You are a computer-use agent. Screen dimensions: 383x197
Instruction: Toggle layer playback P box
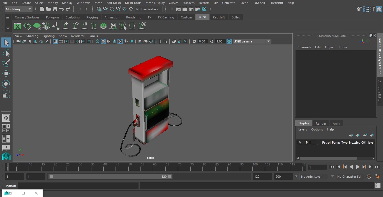[306, 143]
